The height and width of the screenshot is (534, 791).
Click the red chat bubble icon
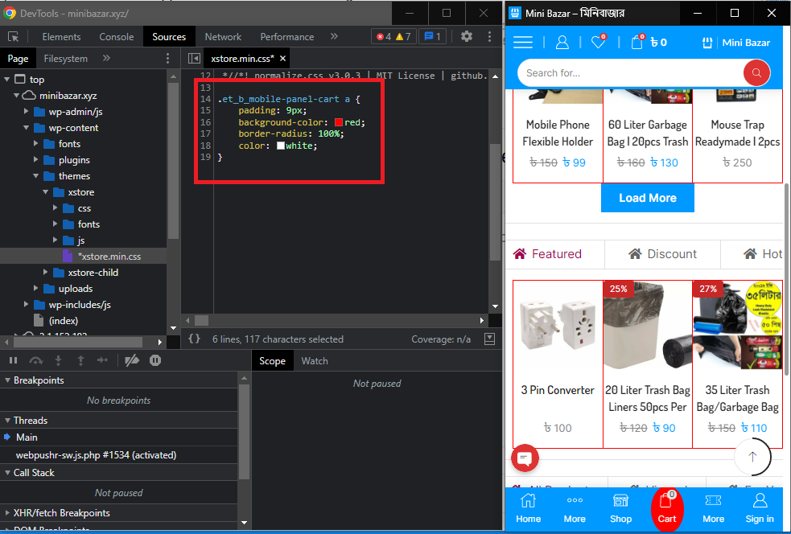pyautogui.click(x=525, y=458)
